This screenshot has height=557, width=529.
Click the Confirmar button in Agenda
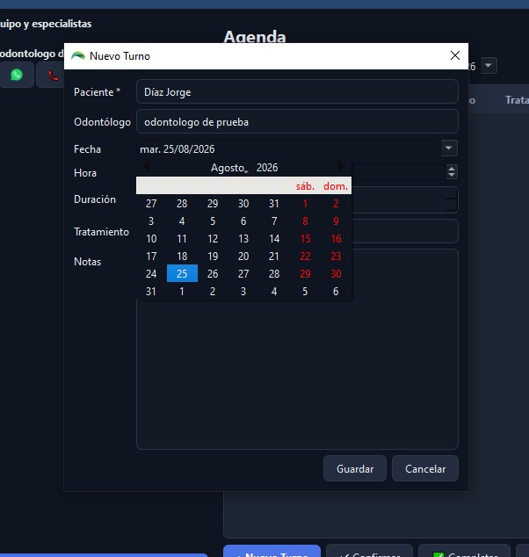[x=369, y=552]
